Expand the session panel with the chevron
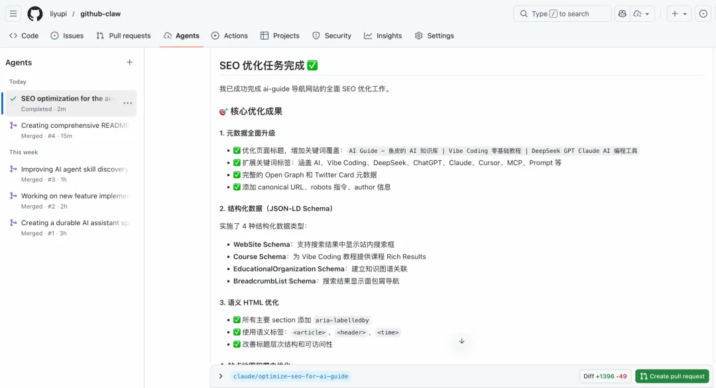This screenshot has width=716, height=388. (x=221, y=376)
